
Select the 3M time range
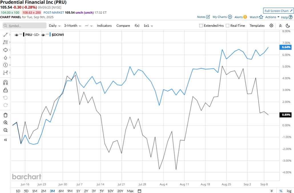(x=52, y=191)
